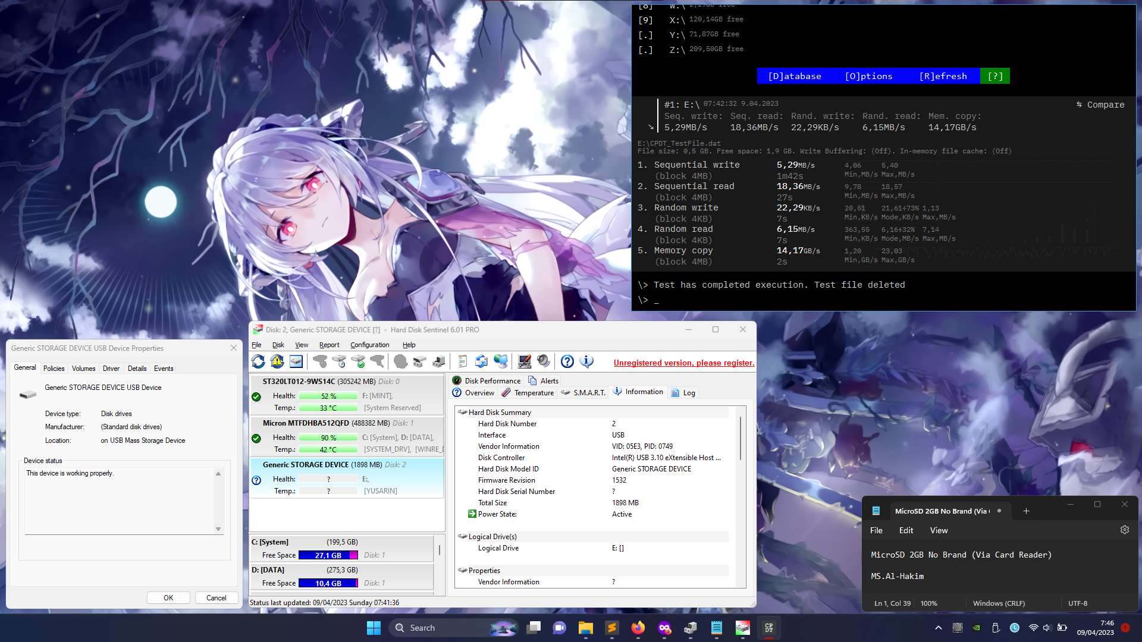Click the green health check icon for ST320LT012 disk
Screen dimensions: 1142x642
click(256, 396)
